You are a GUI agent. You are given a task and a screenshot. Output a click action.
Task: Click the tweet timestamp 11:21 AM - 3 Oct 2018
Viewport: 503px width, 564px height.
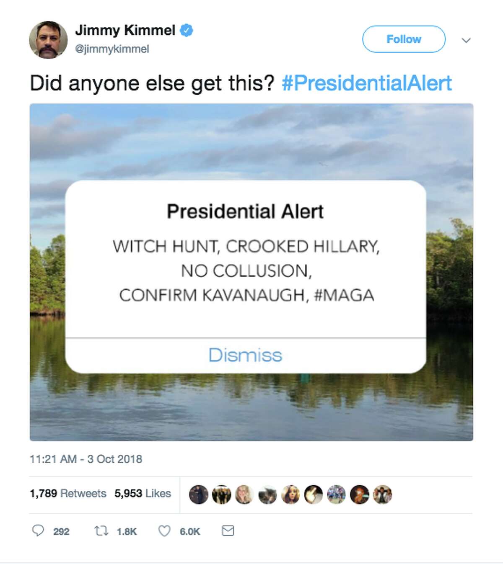[x=87, y=458]
